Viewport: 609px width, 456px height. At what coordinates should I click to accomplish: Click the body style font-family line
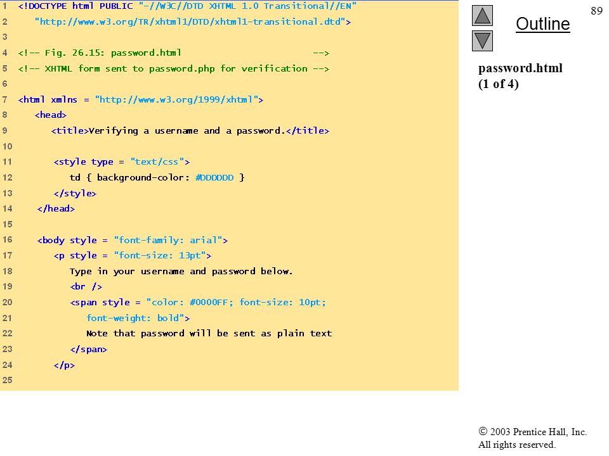[133, 240]
